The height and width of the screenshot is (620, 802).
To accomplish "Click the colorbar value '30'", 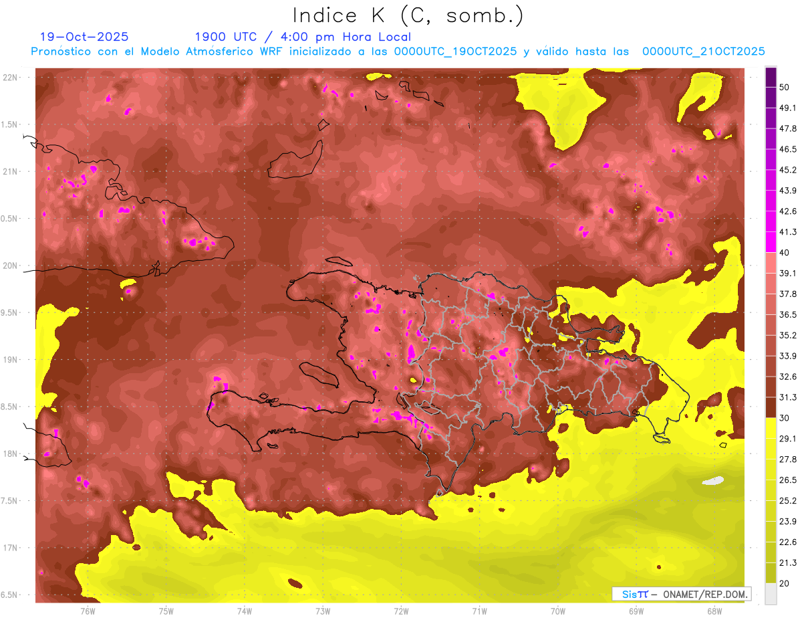I will point(785,418).
